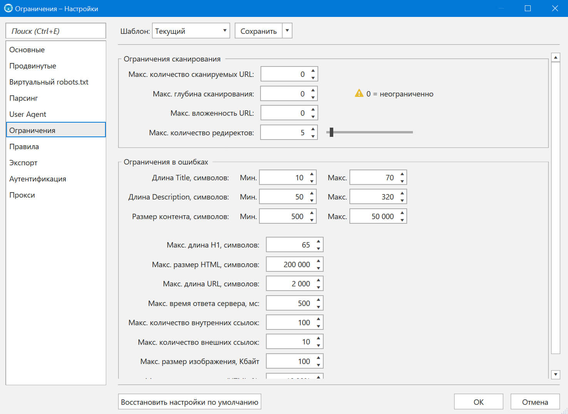Select Виртуальный robots.txt in the sidebar
The height and width of the screenshot is (414, 568).
pyautogui.click(x=49, y=82)
